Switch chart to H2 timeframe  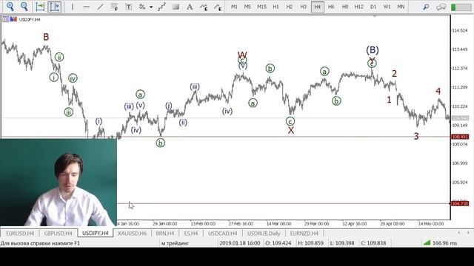pyautogui.click(x=290, y=7)
